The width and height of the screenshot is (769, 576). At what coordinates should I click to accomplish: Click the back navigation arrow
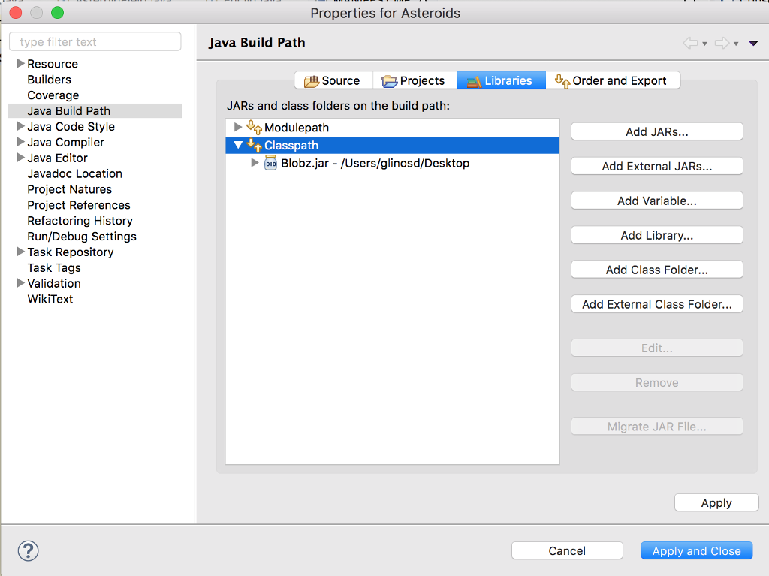690,43
